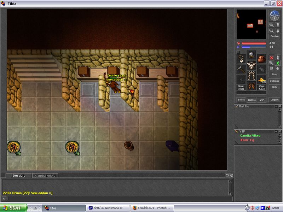
Task: Select the amulet necklace slot
Action: (241, 59)
